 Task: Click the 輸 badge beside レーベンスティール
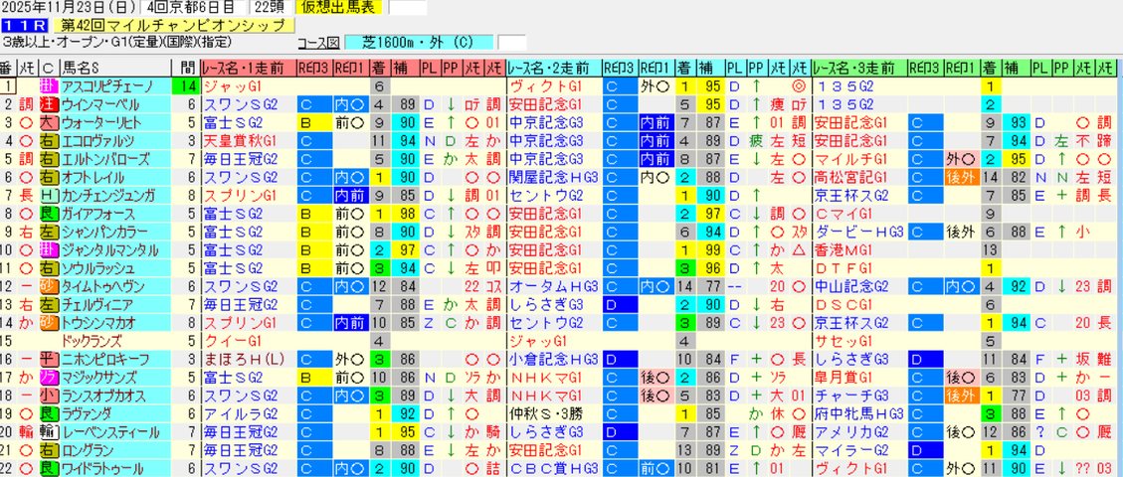50,432
